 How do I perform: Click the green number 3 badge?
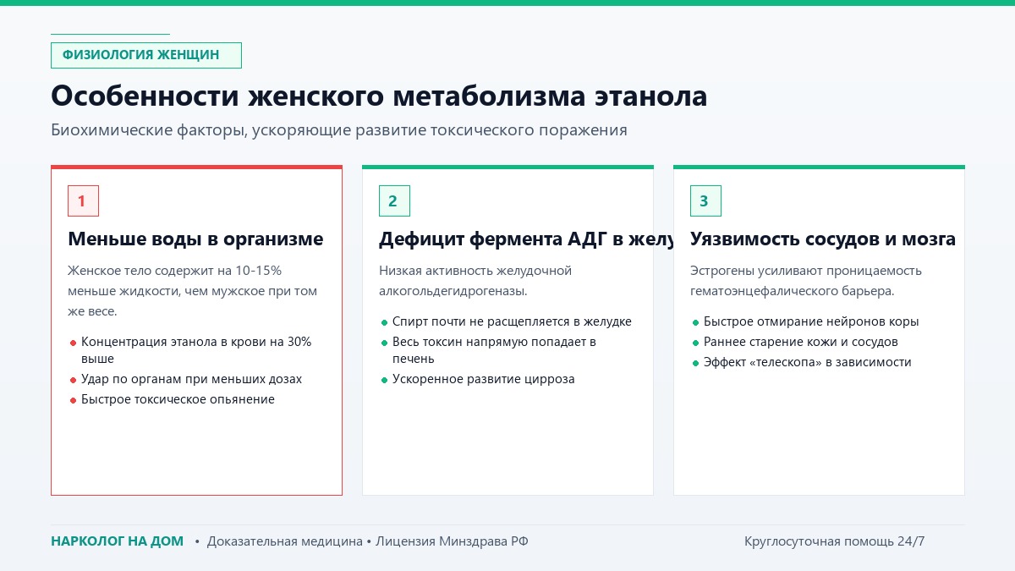[705, 200]
